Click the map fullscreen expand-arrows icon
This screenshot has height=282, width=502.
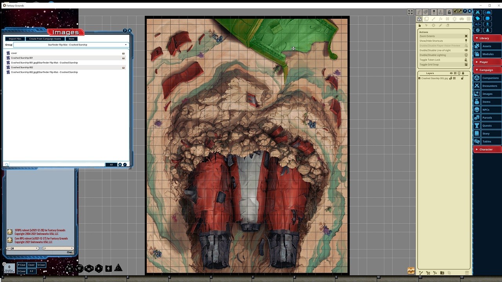pyautogui.click(x=410, y=12)
